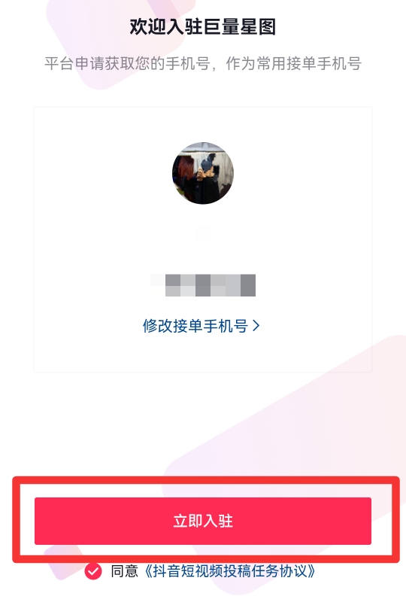The image size is (406, 596).
Task: Click the red 立即入驻 button
Action: (203, 521)
